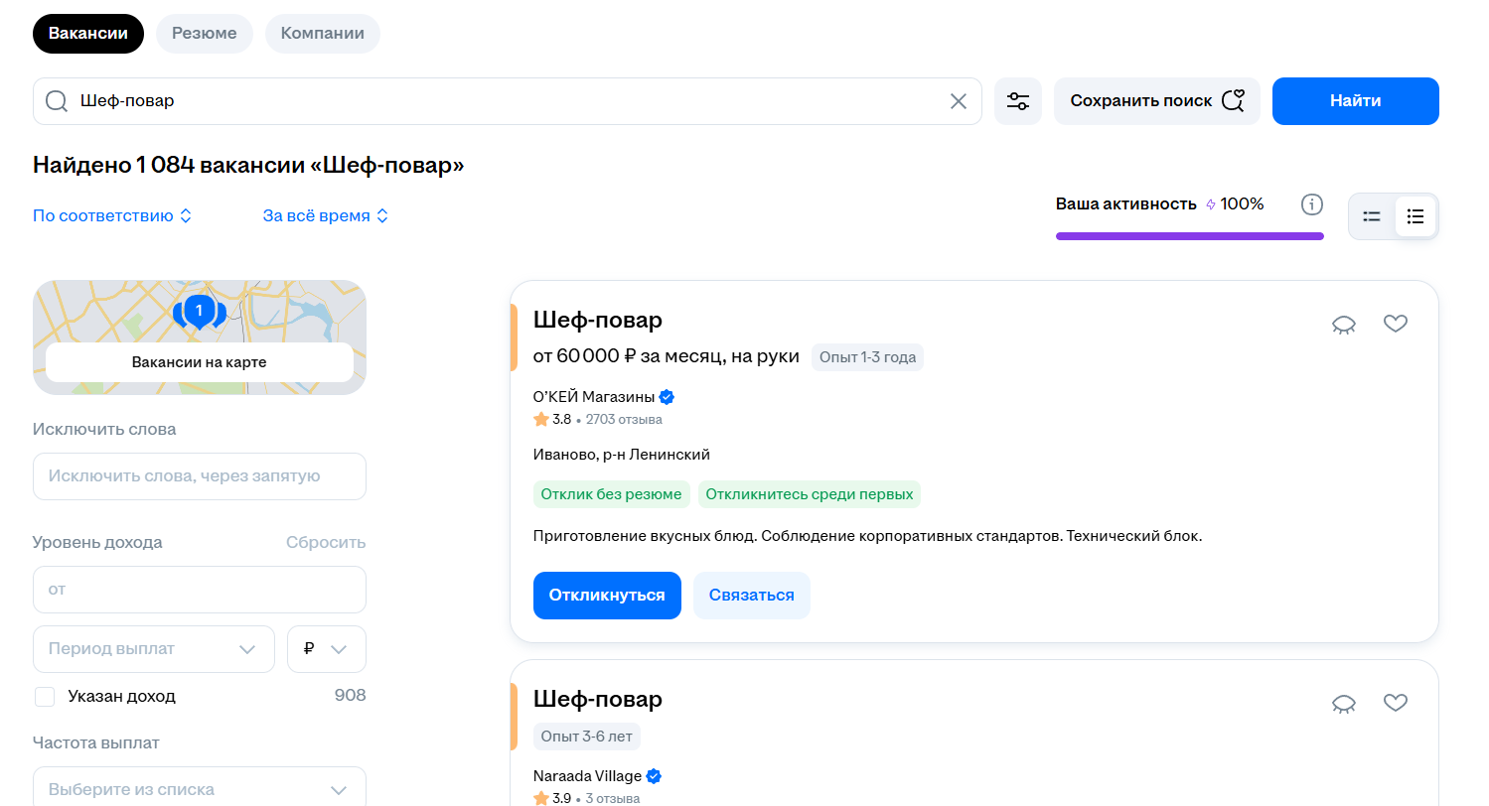Hide the О'КЕЙ Магазины vacancy with the eye icon
This screenshot has width=1489, height=806.
(1344, 325)
